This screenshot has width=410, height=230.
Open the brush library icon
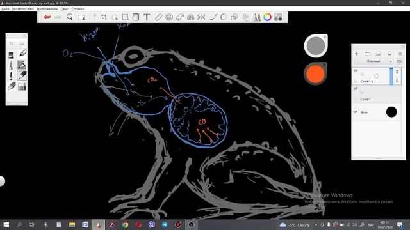22,43
